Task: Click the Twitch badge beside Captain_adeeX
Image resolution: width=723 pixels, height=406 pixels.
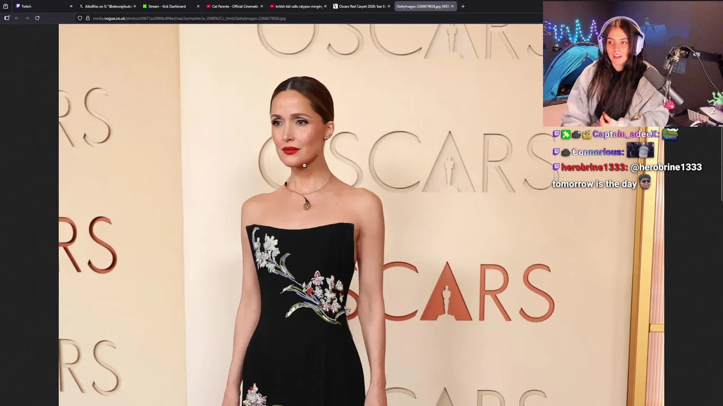Action: pos(556,135)
